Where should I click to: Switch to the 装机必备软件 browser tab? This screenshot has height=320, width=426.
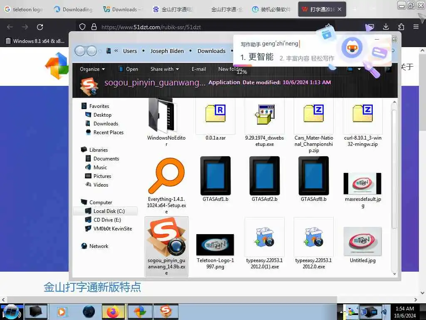270,9
